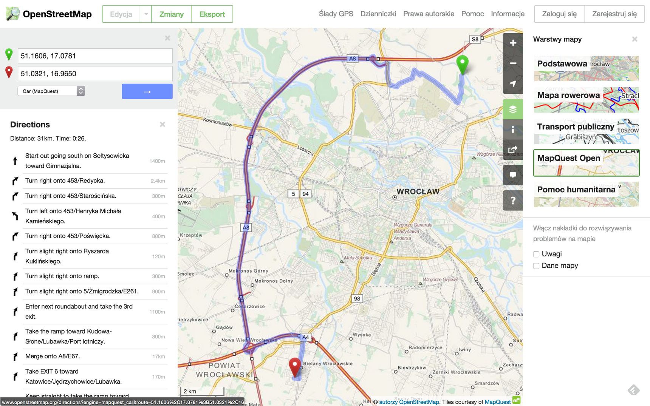Screen dimensions: 650x406
Task: Click the red destination marker on map
Action: pos(295,367)
